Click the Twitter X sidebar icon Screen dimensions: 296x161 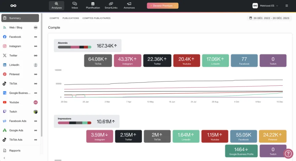[x=5, y=55]
